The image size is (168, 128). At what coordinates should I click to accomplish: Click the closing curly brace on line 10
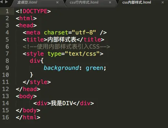coord(31,75)
